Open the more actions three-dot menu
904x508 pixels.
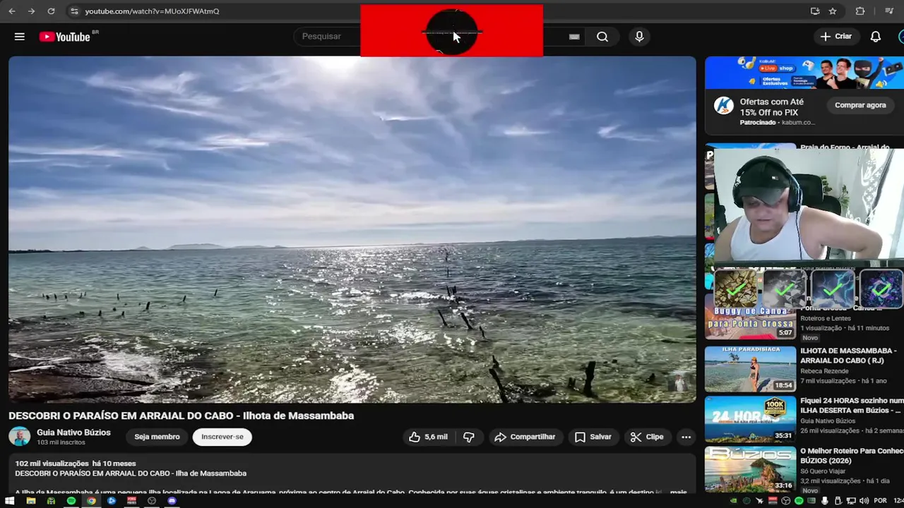point(686,437)
